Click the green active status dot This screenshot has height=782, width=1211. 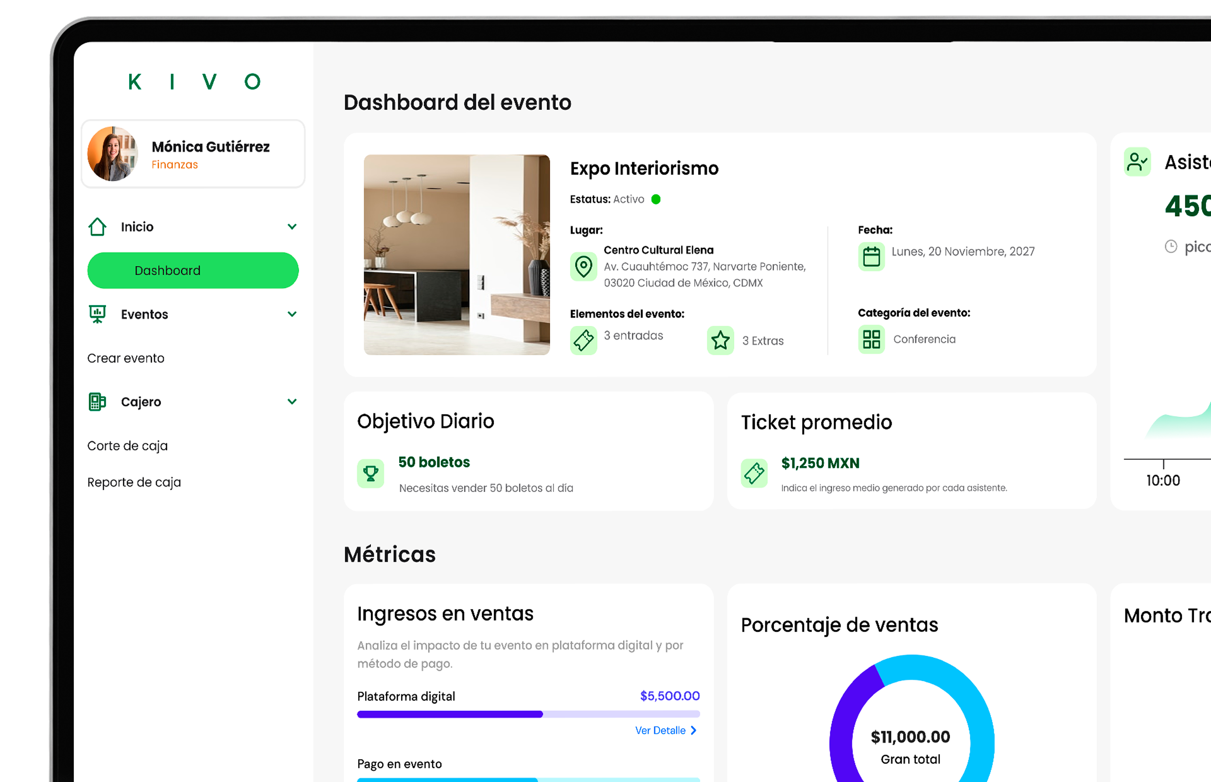656,199
